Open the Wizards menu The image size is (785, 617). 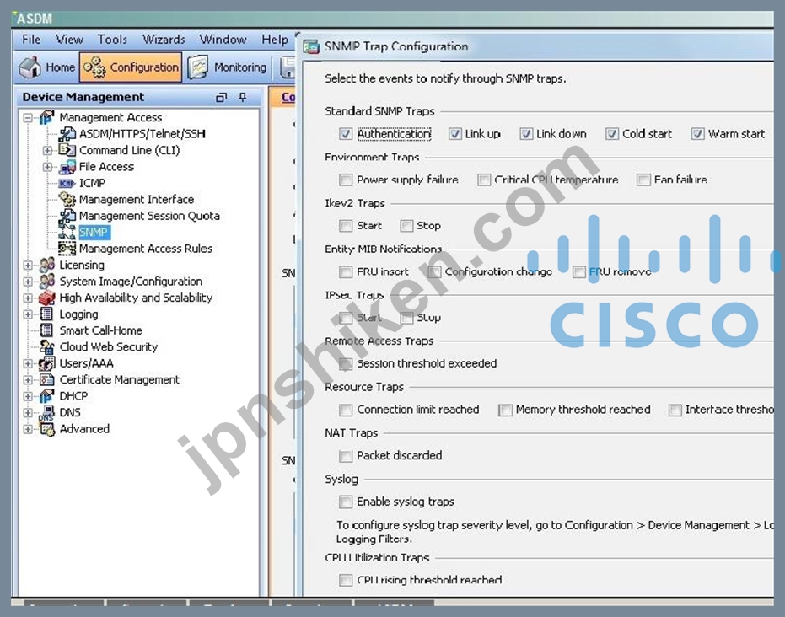164,39
